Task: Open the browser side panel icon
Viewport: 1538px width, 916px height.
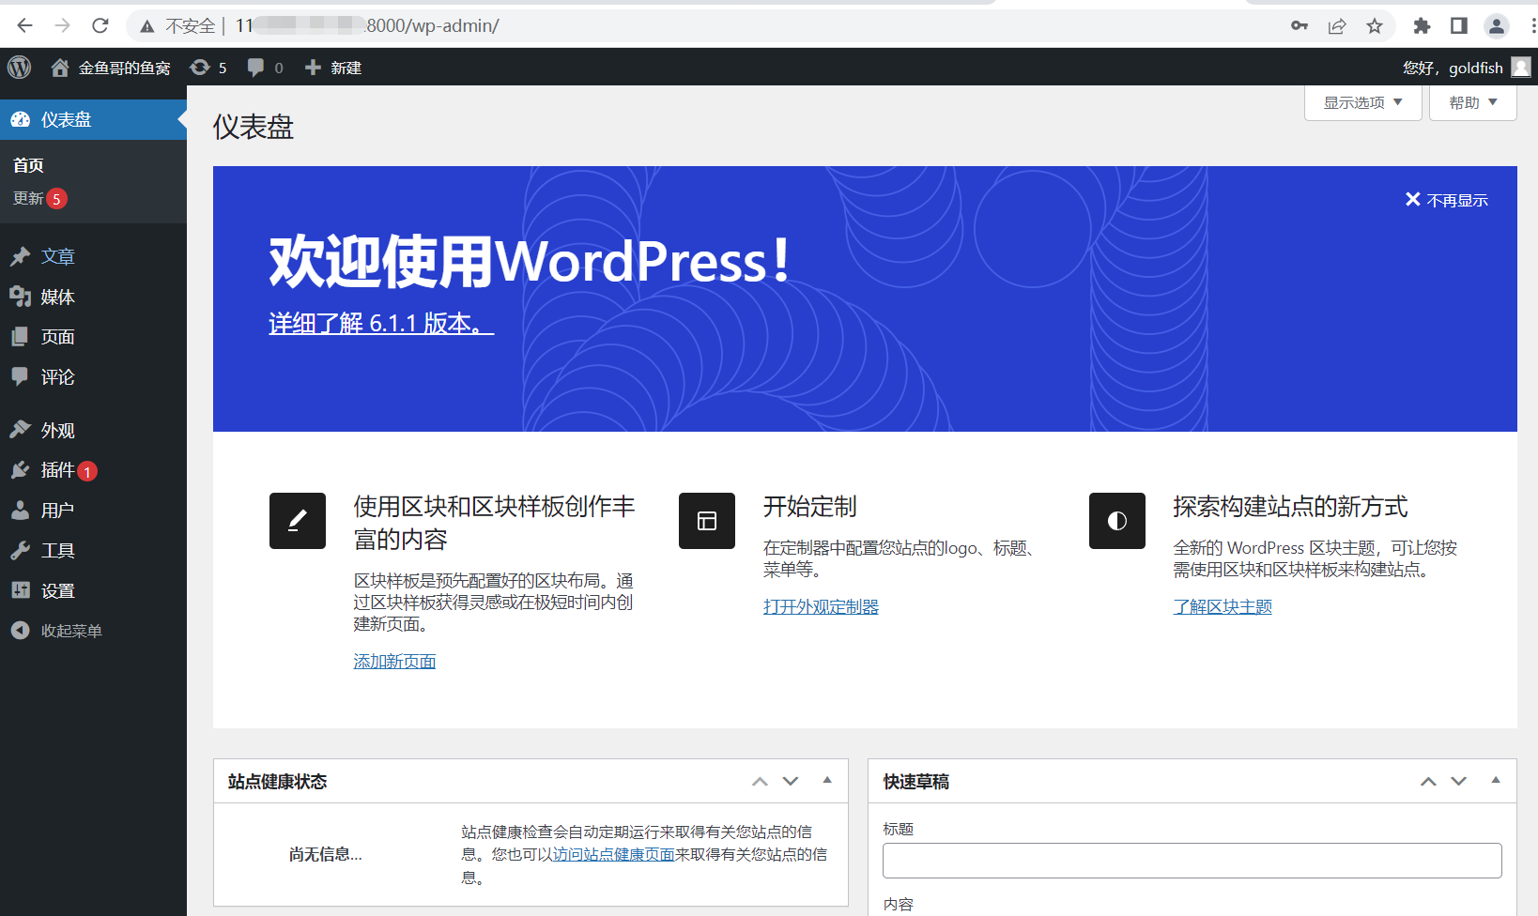Action: (1459, 25)
